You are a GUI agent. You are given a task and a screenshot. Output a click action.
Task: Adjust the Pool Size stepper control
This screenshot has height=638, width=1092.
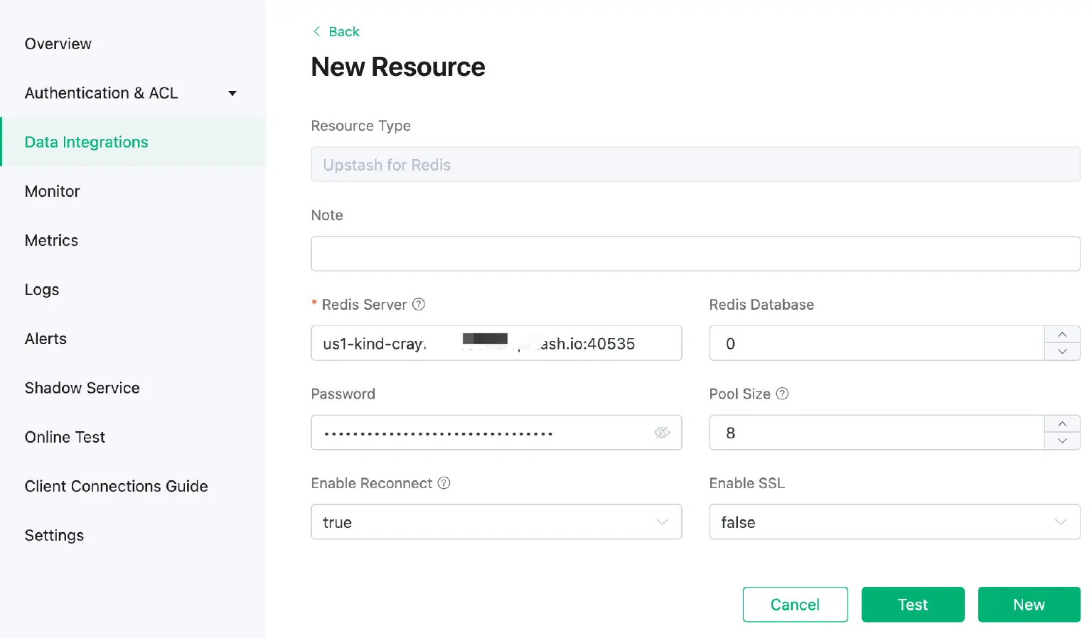coord(1061,432)
